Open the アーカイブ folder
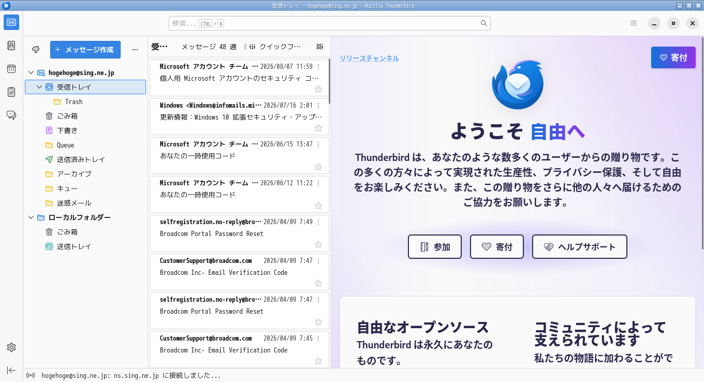 coord(85,174)
